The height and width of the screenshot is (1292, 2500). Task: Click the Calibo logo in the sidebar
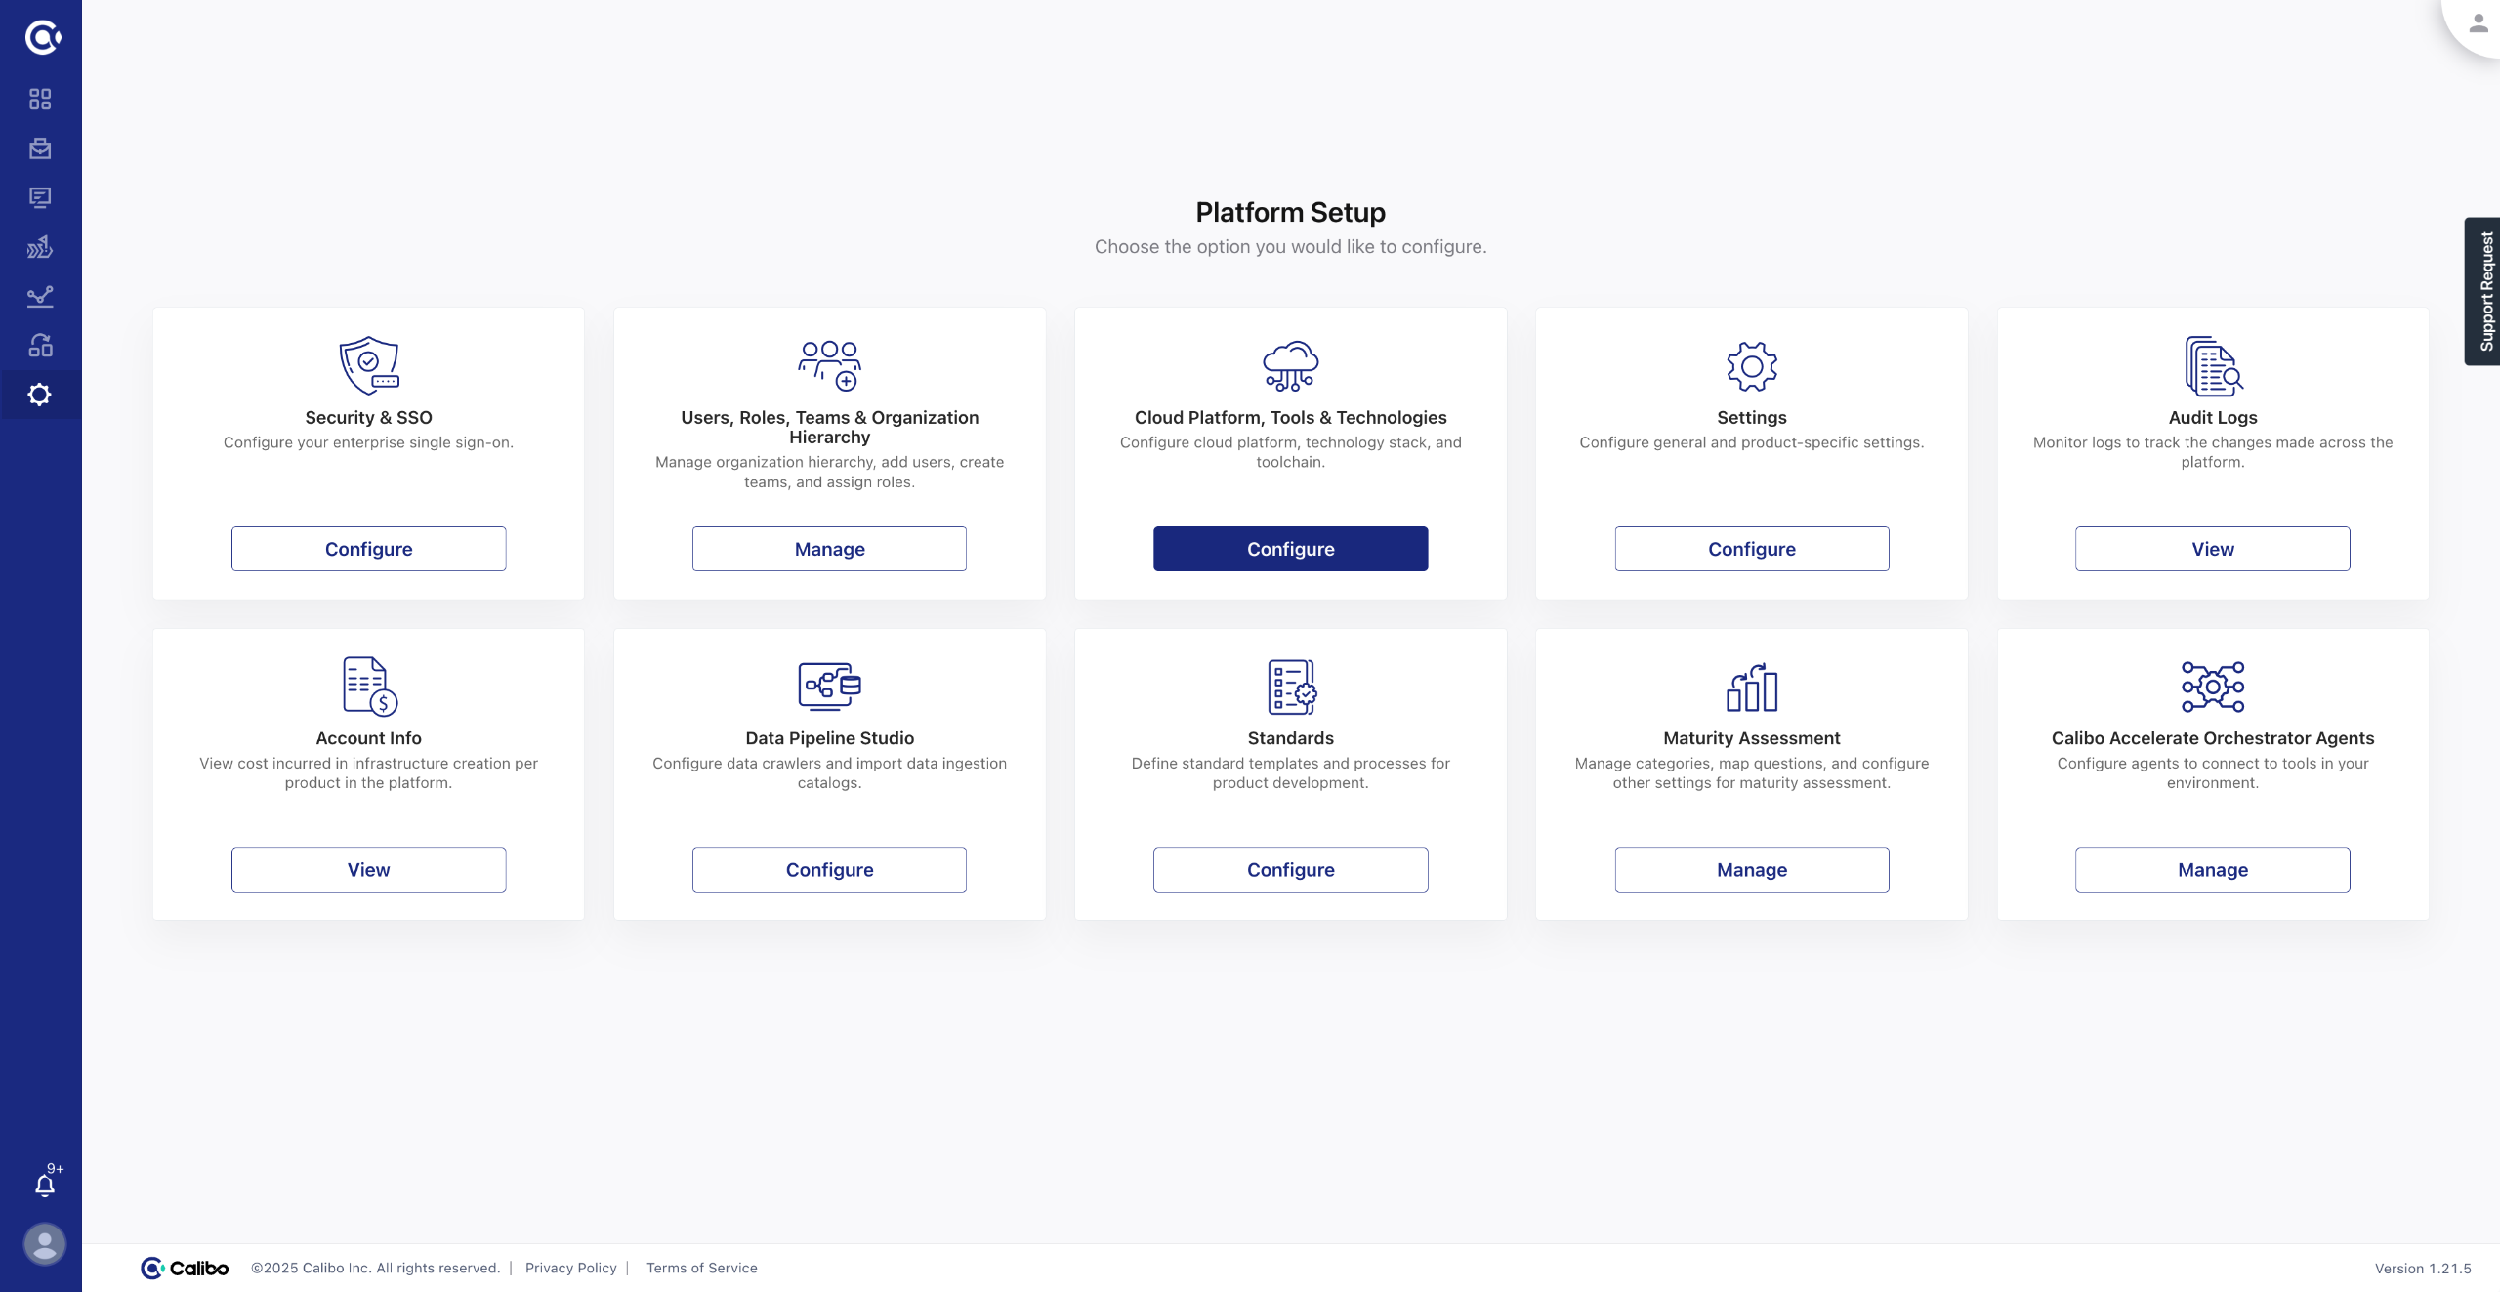(x=42, y=37)
